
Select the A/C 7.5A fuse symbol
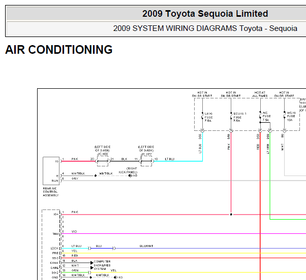click(x=260, y=116)
